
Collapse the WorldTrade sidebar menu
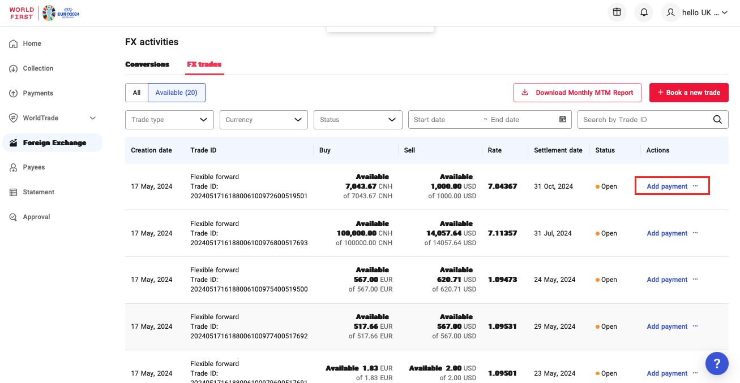92,118
